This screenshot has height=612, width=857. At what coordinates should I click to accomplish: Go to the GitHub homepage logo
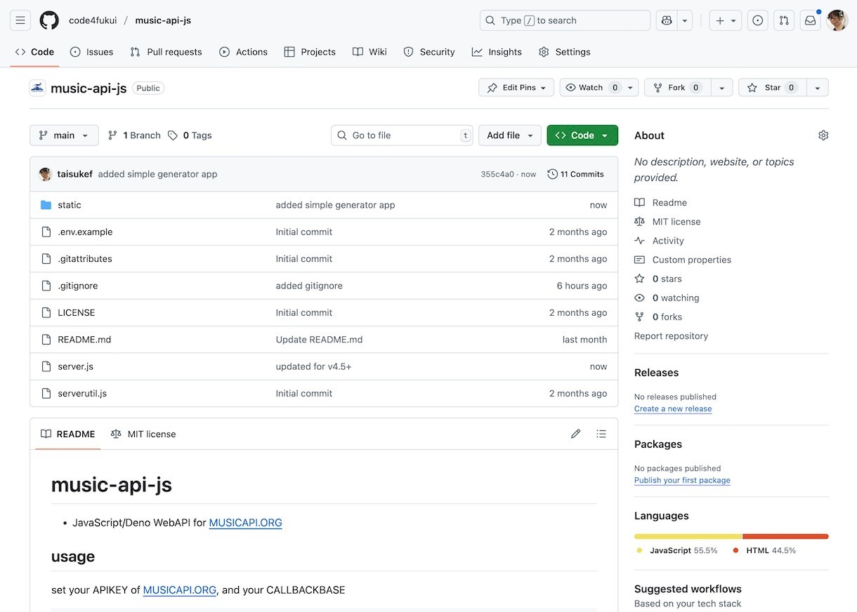coord(49,20)
